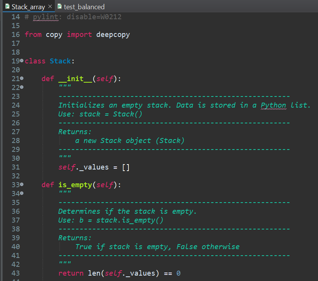
Task: Click the Python file icon on Stack_array tab
Action: pos(7,6)
